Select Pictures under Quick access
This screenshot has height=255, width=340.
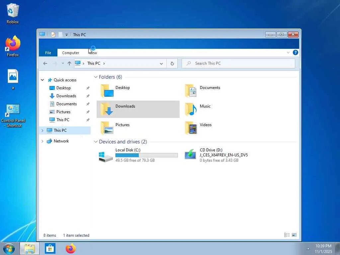tap(63, 112)
